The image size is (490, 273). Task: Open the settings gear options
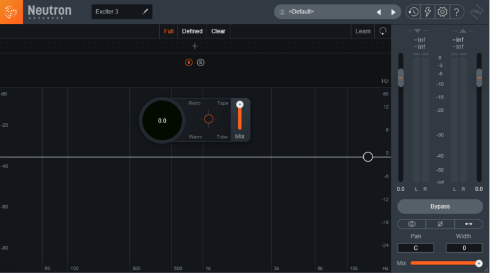click(x=442, y=12)
